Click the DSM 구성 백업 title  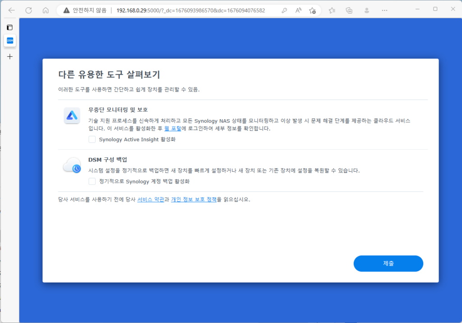click(107, 160)
